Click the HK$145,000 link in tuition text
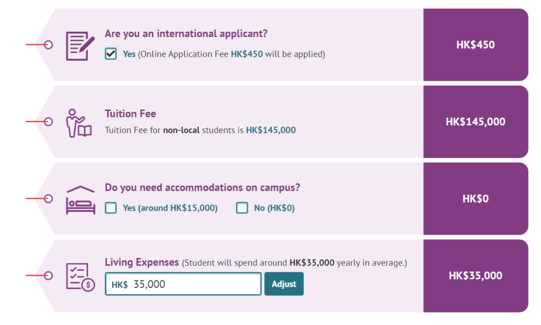Image resolution: width=541 pixels, height=325 pixels. (x=271, y=130)
